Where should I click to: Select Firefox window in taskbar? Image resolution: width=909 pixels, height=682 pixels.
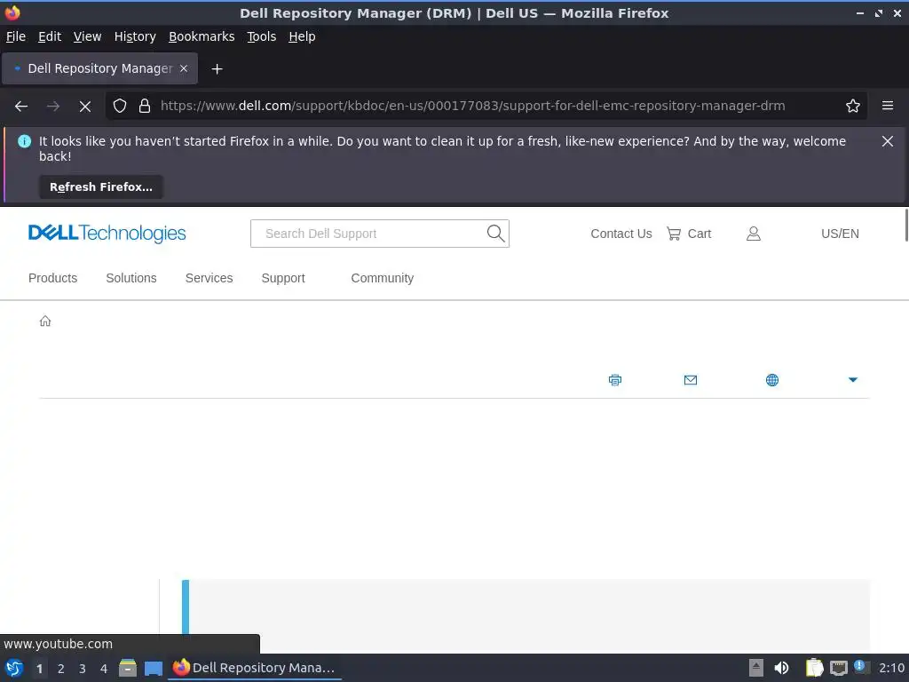pyautogui.click(x=255, y=668)
